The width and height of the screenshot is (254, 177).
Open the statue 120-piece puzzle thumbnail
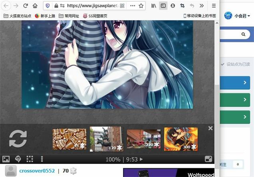(106, 139)
